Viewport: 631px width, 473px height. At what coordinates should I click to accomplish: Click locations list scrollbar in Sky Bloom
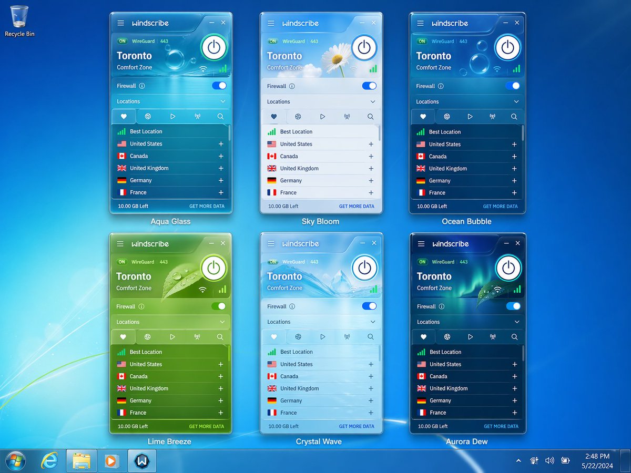379,134
